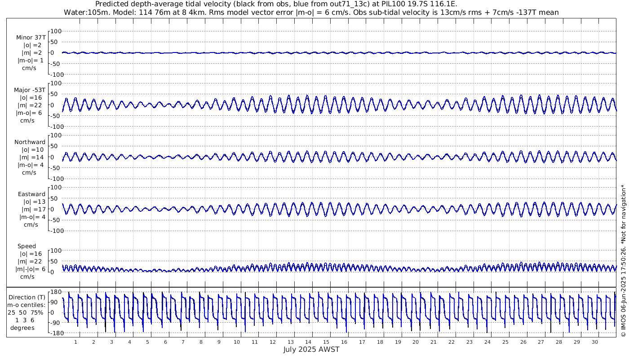The image size is (629, 359).
Task: Click day '5' on the date axis
Action: click(x=147, y=342)
